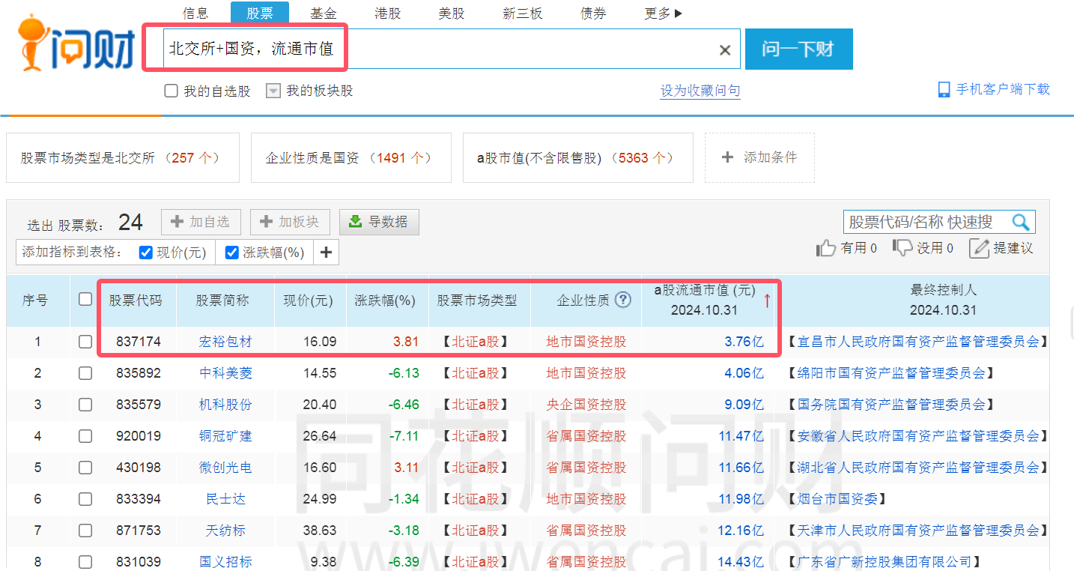Screen dimensions: 1074x571
Task: Open stock link 机科股份
Action: tap(225, 405)
